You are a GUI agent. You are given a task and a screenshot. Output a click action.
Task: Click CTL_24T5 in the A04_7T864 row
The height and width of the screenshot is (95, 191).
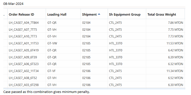click(x=115, y=23)
